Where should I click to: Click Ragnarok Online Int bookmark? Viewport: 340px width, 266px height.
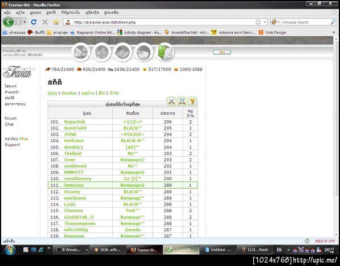92,32
